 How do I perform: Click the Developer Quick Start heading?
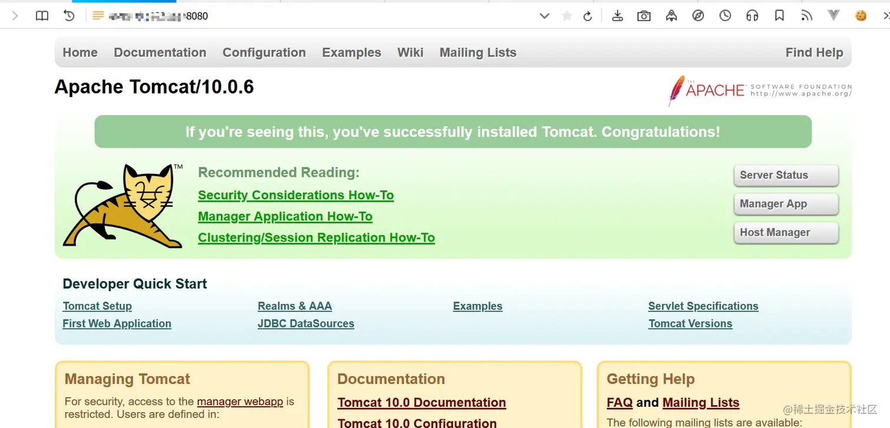click(x=135, y=284)
